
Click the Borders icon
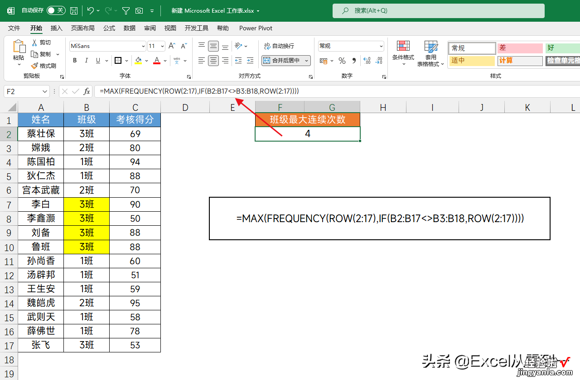pyautogui.click(x=118, y=61)
